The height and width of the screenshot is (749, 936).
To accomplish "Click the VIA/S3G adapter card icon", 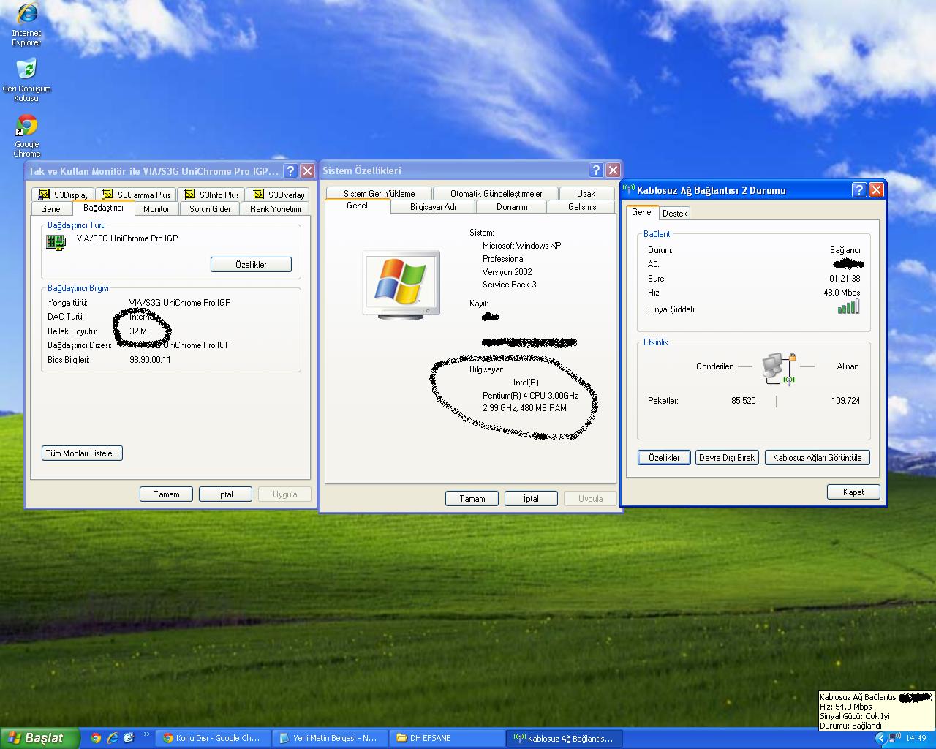I will tap(56, 242).
